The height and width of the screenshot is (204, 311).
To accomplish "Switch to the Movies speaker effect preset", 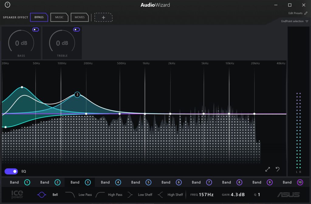I will coord(80,17).
